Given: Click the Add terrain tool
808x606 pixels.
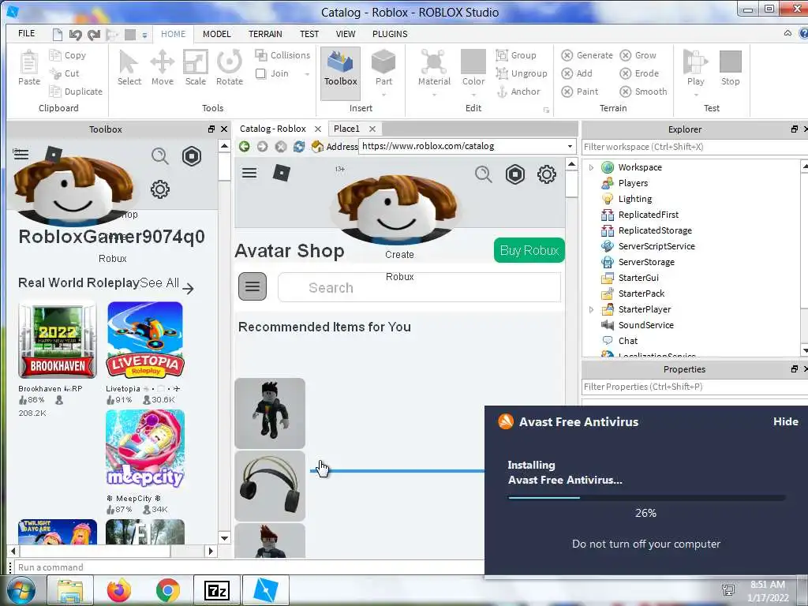Looking at the screenshot, I should click(577, 73).
